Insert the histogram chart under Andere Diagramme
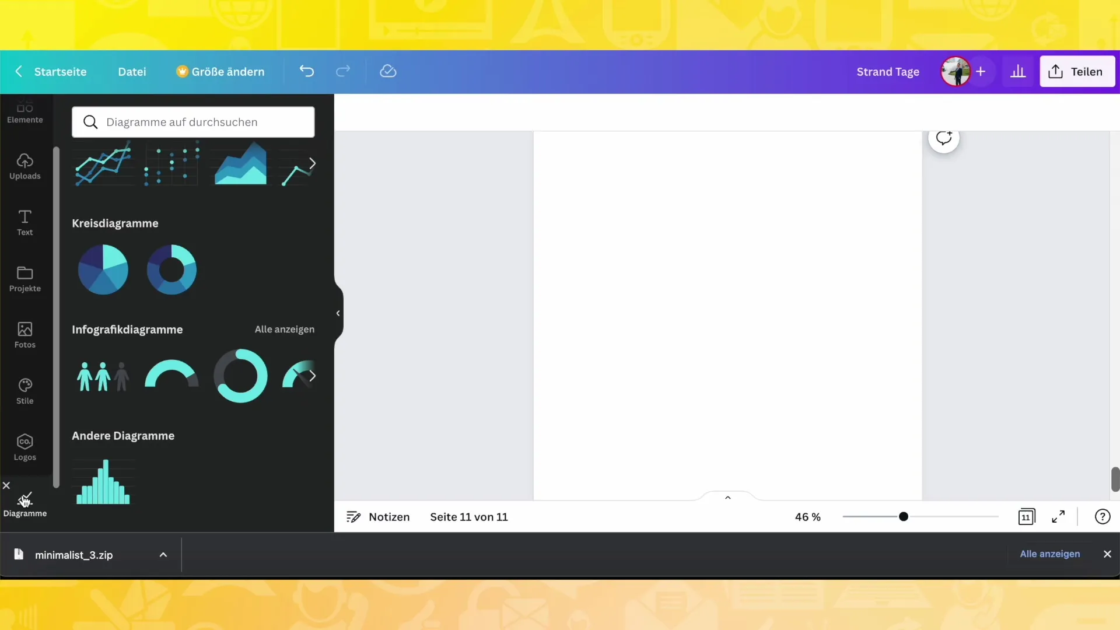Image resolution: width=1120 pixels, height=630 pixels. pos(103,482)
